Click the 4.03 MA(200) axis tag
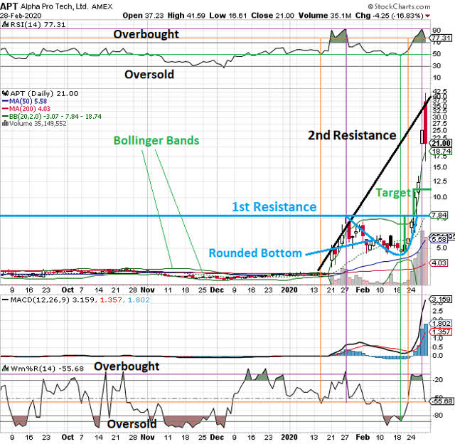The image size is (455, 444). 439,263
